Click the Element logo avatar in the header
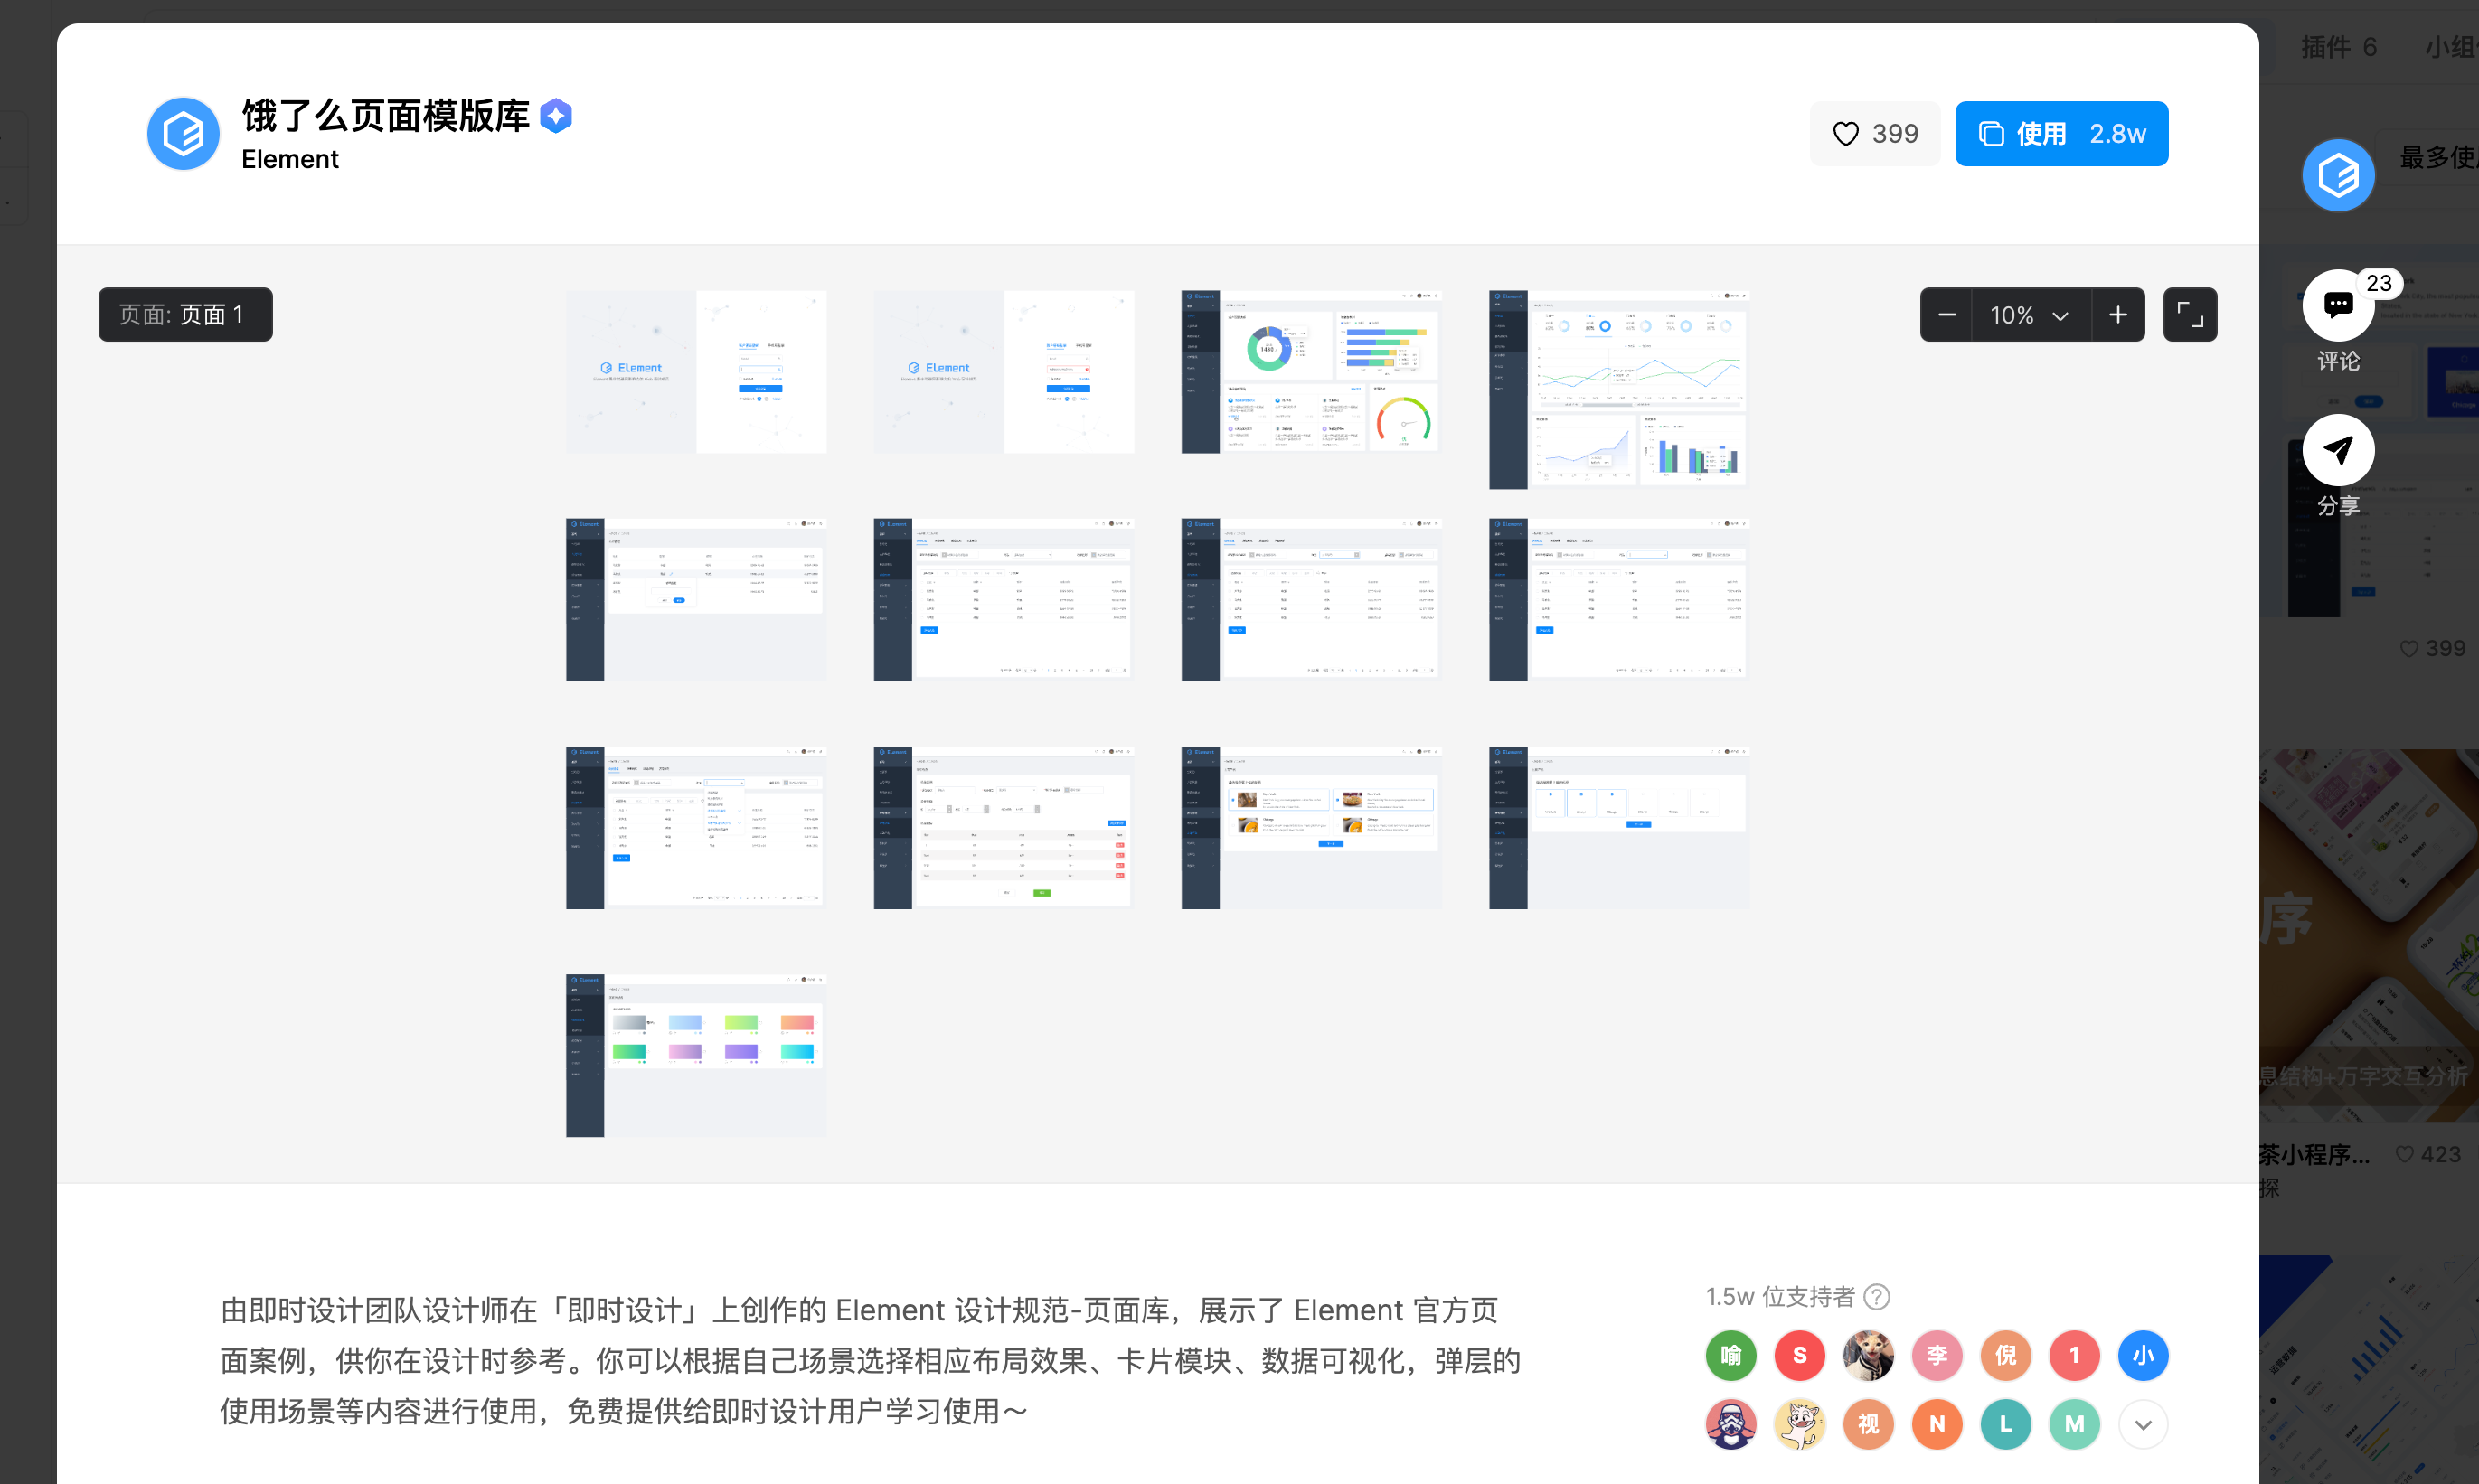Screen dimensions: 2479x1484 182,133
